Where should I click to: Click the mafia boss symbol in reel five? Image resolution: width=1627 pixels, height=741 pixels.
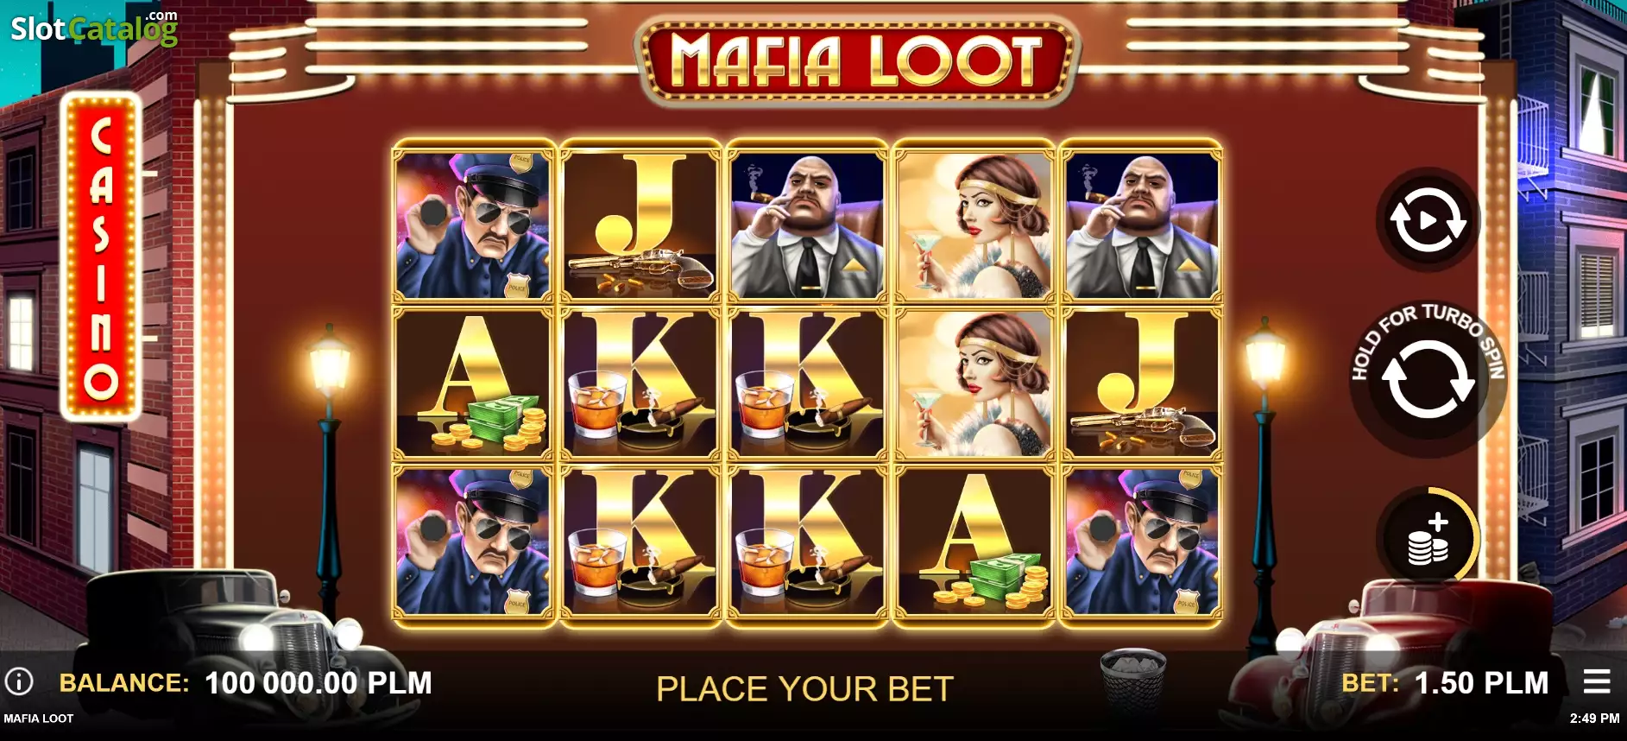tap(1142, 225)
